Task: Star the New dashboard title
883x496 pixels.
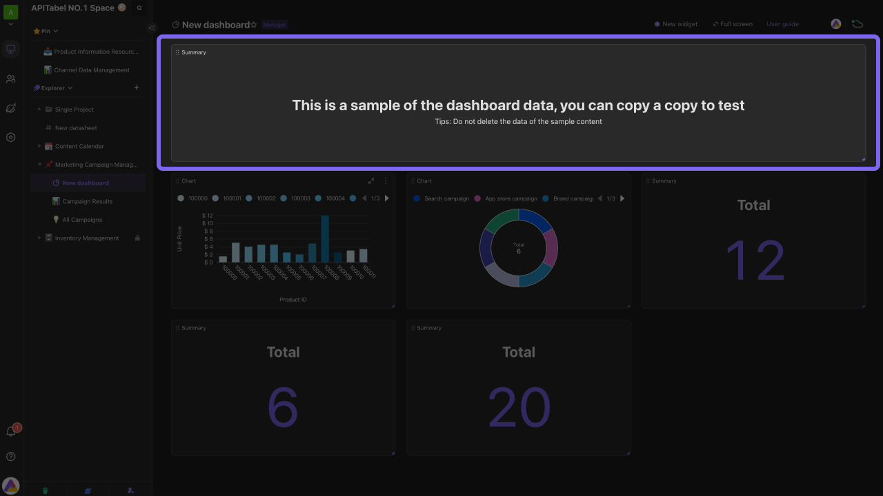Action: (254, 25)
